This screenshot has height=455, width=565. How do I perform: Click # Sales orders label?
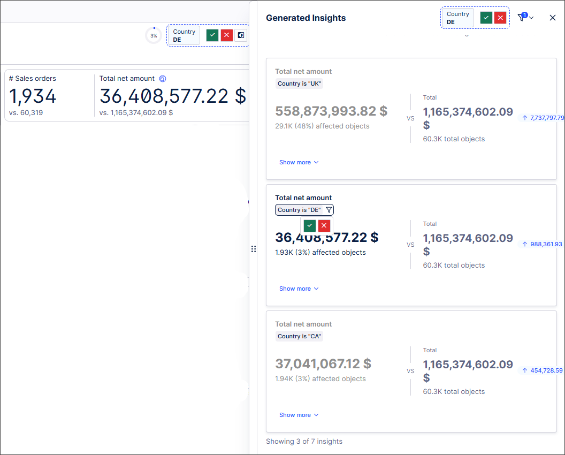(33, 79)
